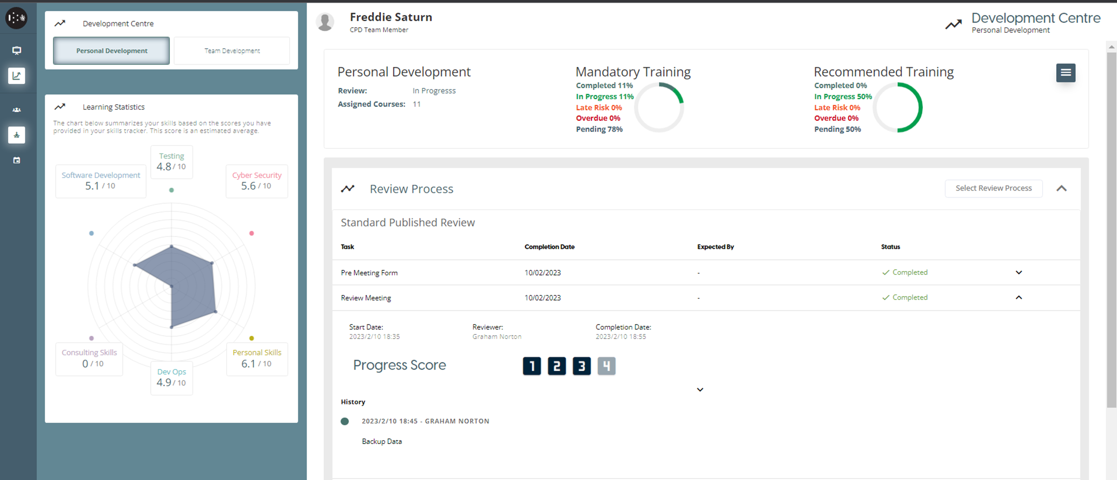Collapse the Review Process panel

1061,188
